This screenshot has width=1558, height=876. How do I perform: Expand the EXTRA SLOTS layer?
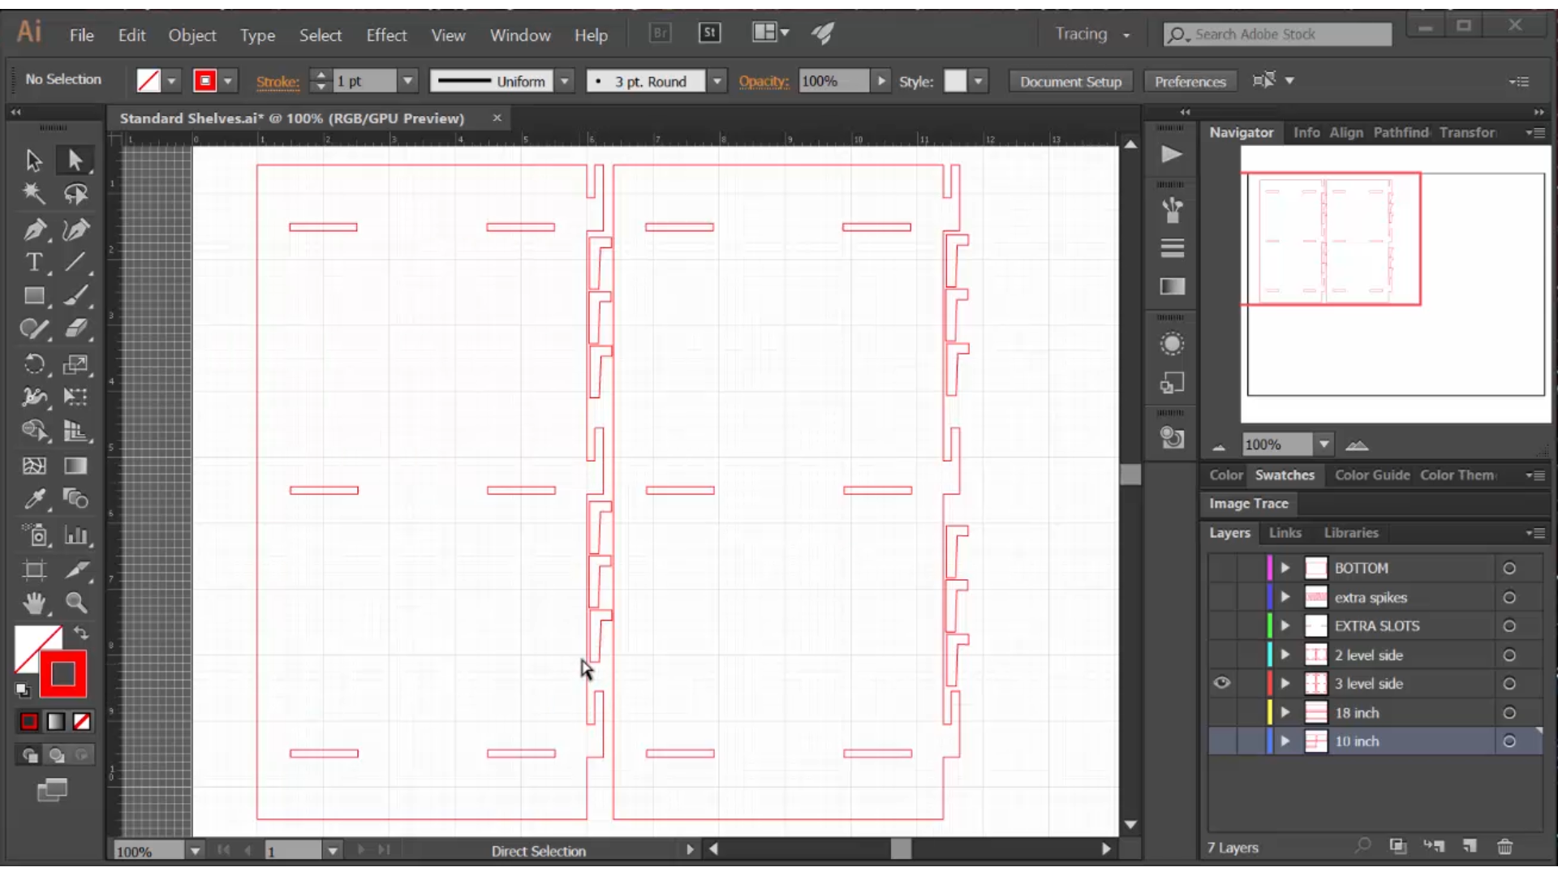(1285, 626)
